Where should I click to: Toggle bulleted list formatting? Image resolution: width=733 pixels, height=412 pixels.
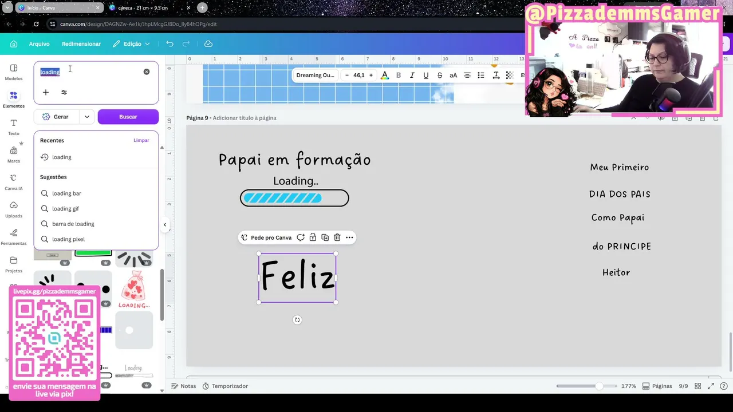pos(481,75)
